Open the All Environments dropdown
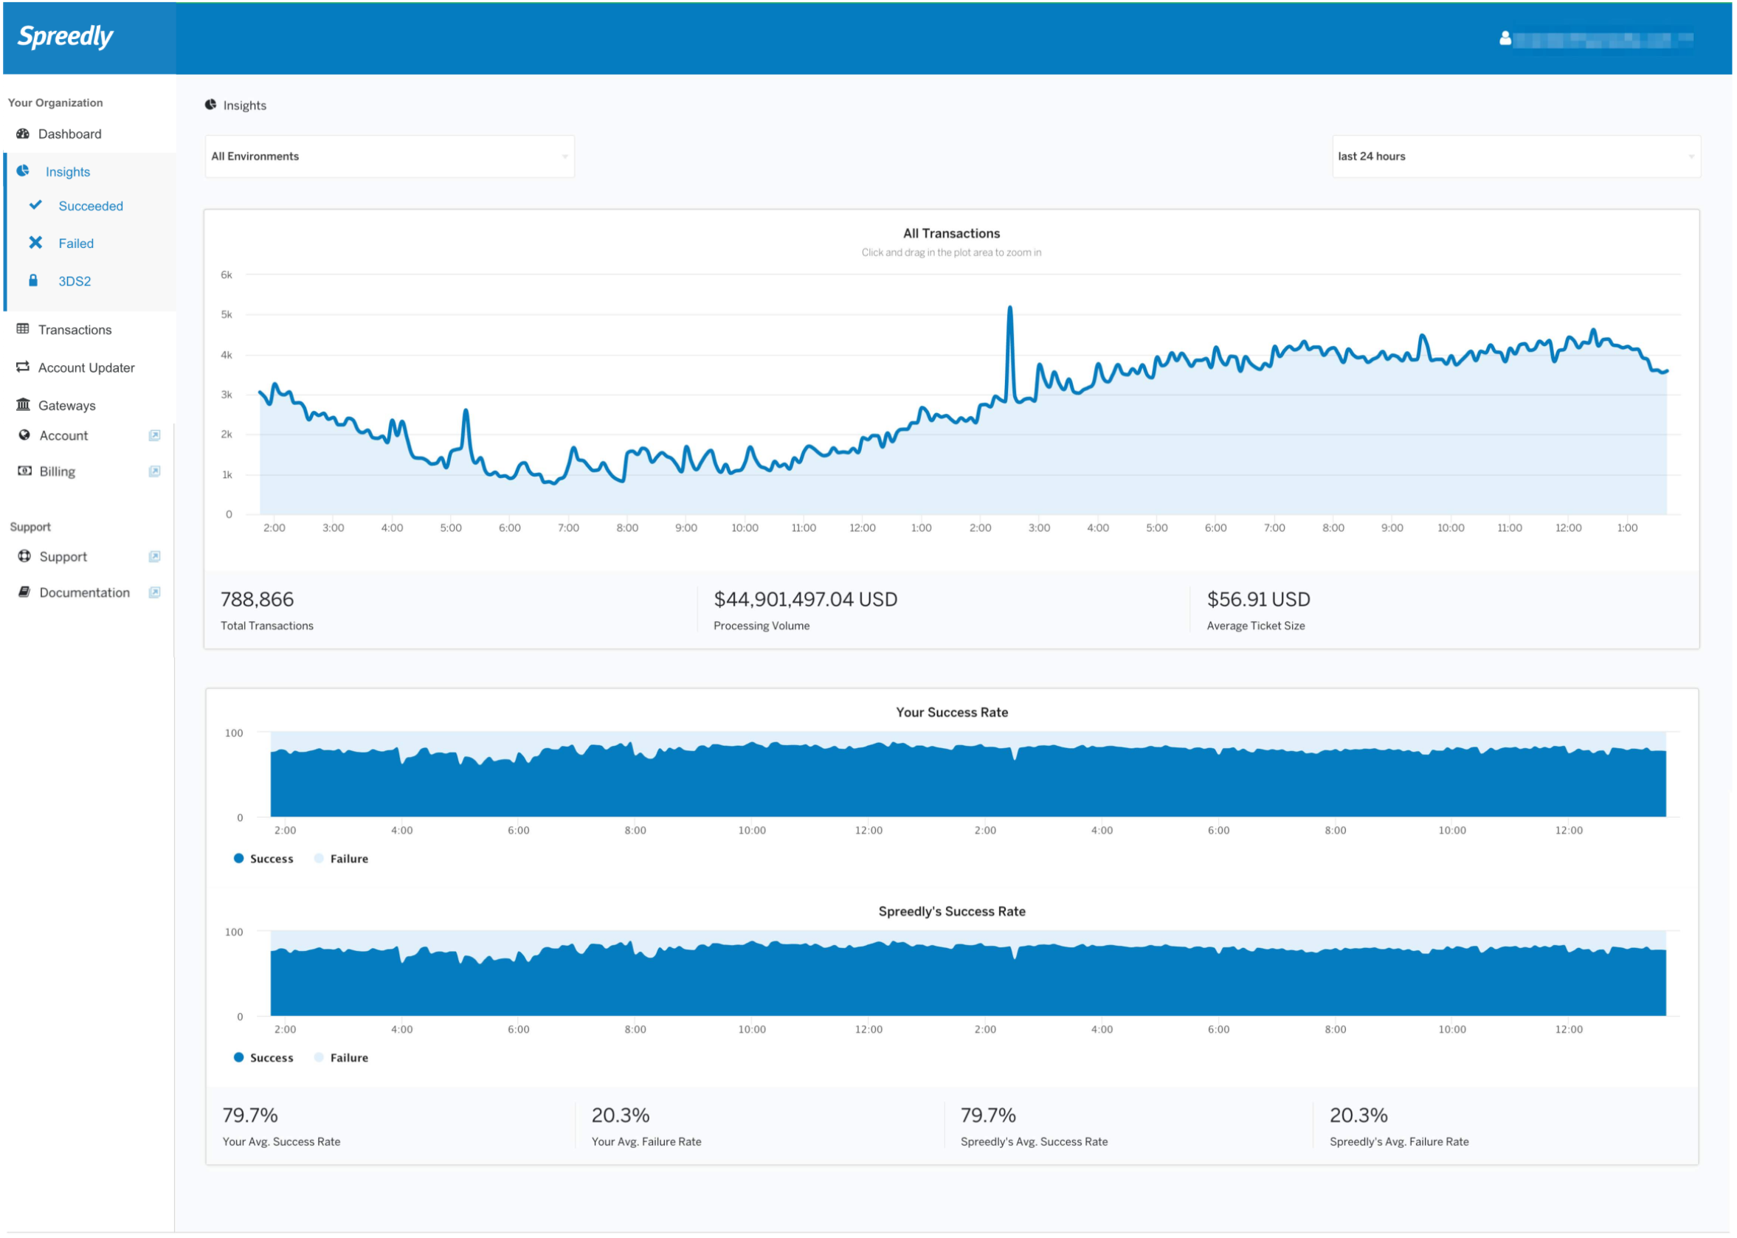1737x1238 pixels. tap(390, 157)
